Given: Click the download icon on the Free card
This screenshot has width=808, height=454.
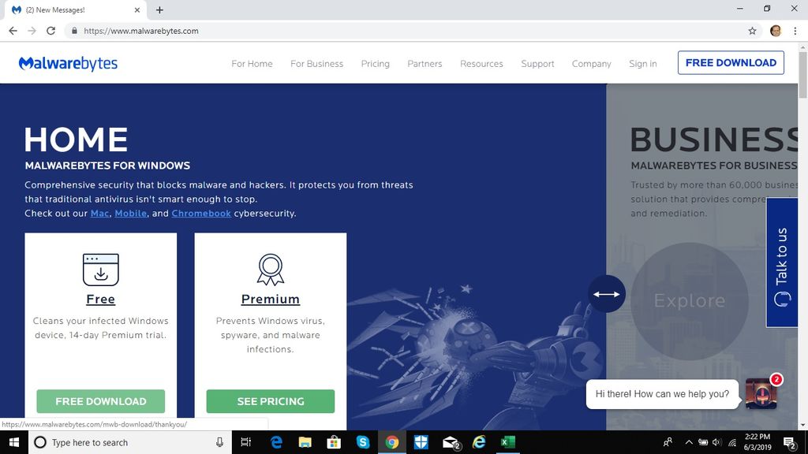Looking at the screenshot, I should tap(100, 269).
